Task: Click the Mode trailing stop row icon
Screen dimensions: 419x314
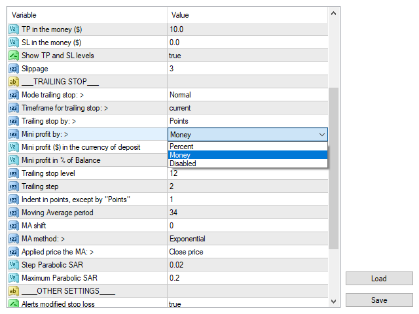Action: 14,95
